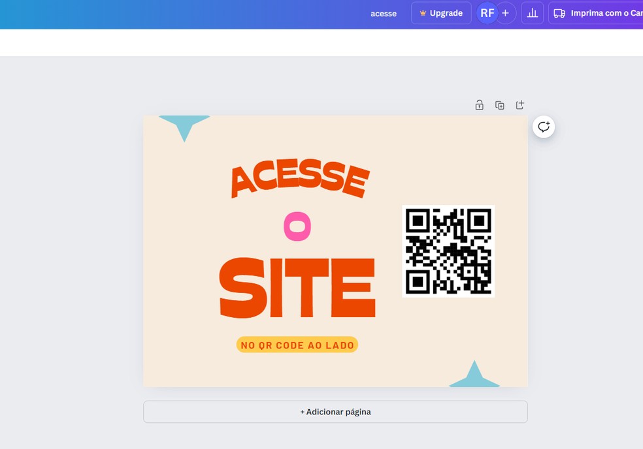Select the pink 'o' shape

tap(297, 226)
